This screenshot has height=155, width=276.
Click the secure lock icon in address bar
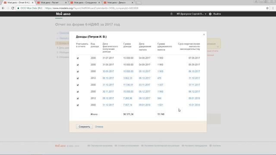(18, 8)
